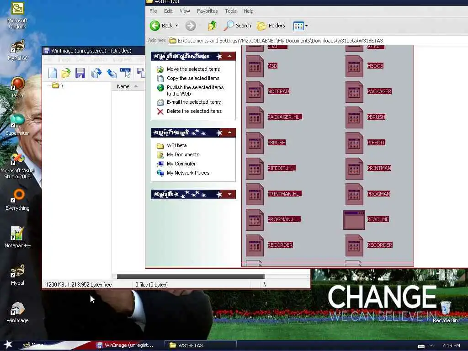Image resolution: width=468 pixels, height=351 pixels.
Task: Sort by the Name column in WinImage
Action: (x=128, y=86)
